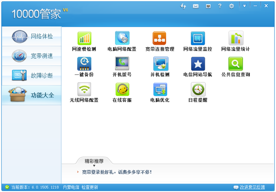
Task: Select the 精彩推荐 recommendations tab
Action: 94,161
